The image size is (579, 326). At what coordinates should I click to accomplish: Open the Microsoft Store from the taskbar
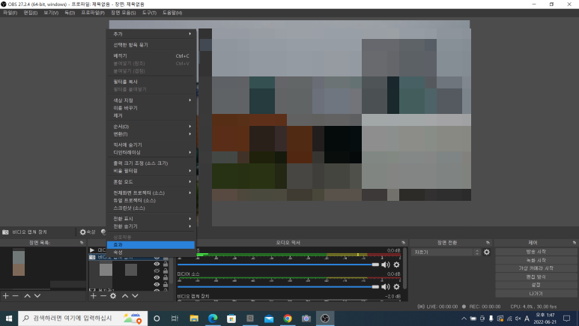231,319
